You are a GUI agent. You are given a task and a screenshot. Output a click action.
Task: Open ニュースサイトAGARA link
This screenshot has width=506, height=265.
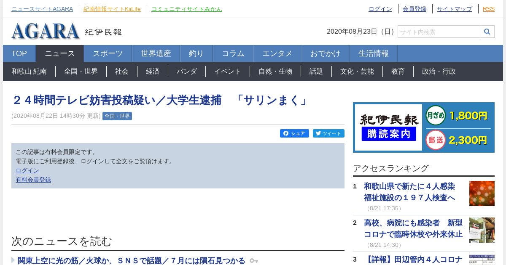click(x=42, y=9)
